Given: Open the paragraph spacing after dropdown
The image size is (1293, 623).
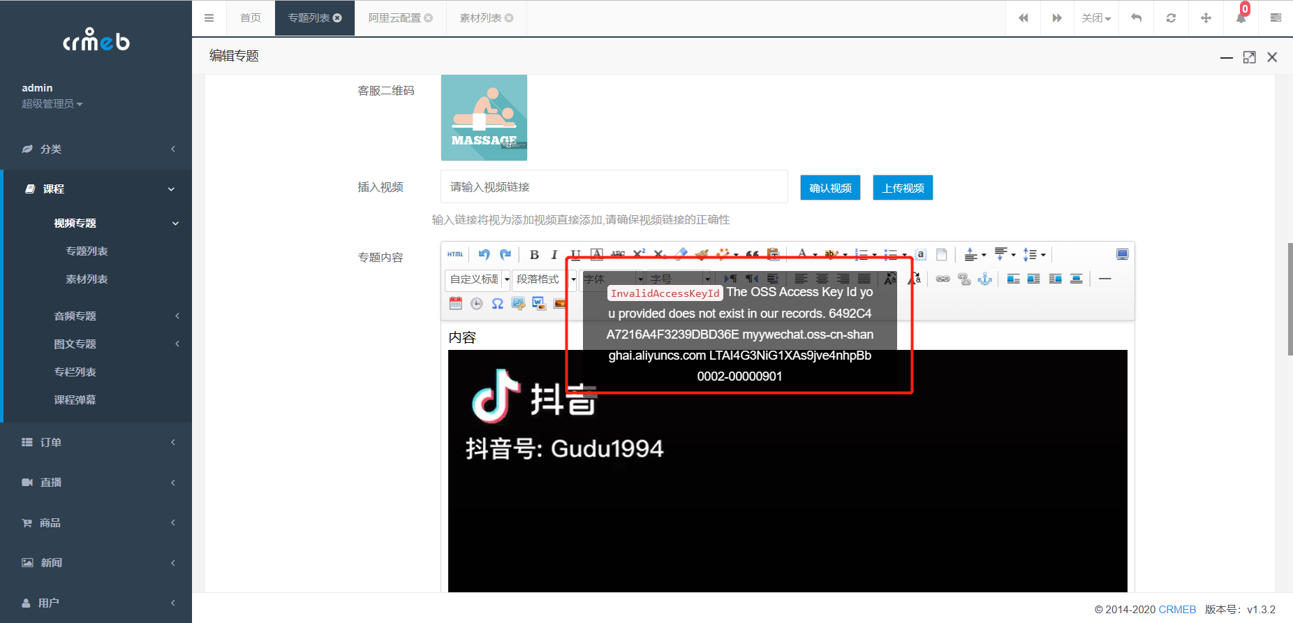Looking at the screenshot, I should click(x=1013, y=255).
